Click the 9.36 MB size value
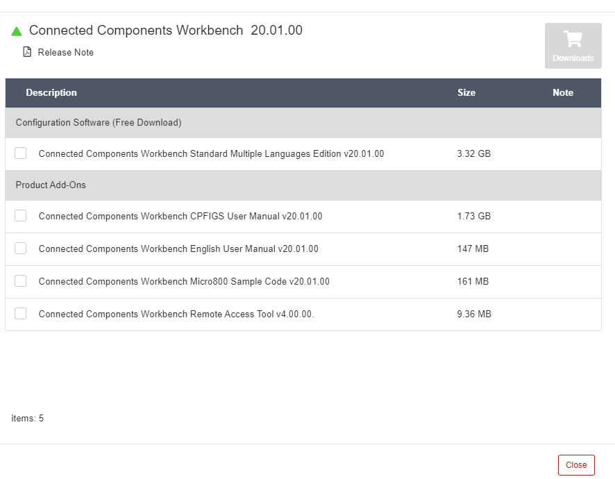This screenshot has height=479, width=615. tap(474, 314)
